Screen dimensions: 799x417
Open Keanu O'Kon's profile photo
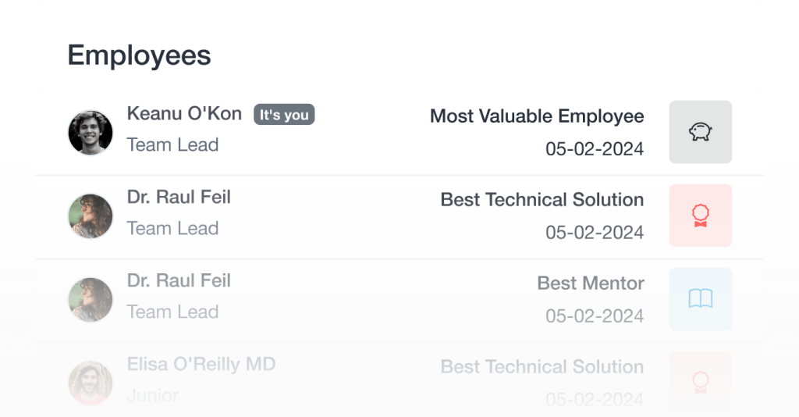click(91, 132)
